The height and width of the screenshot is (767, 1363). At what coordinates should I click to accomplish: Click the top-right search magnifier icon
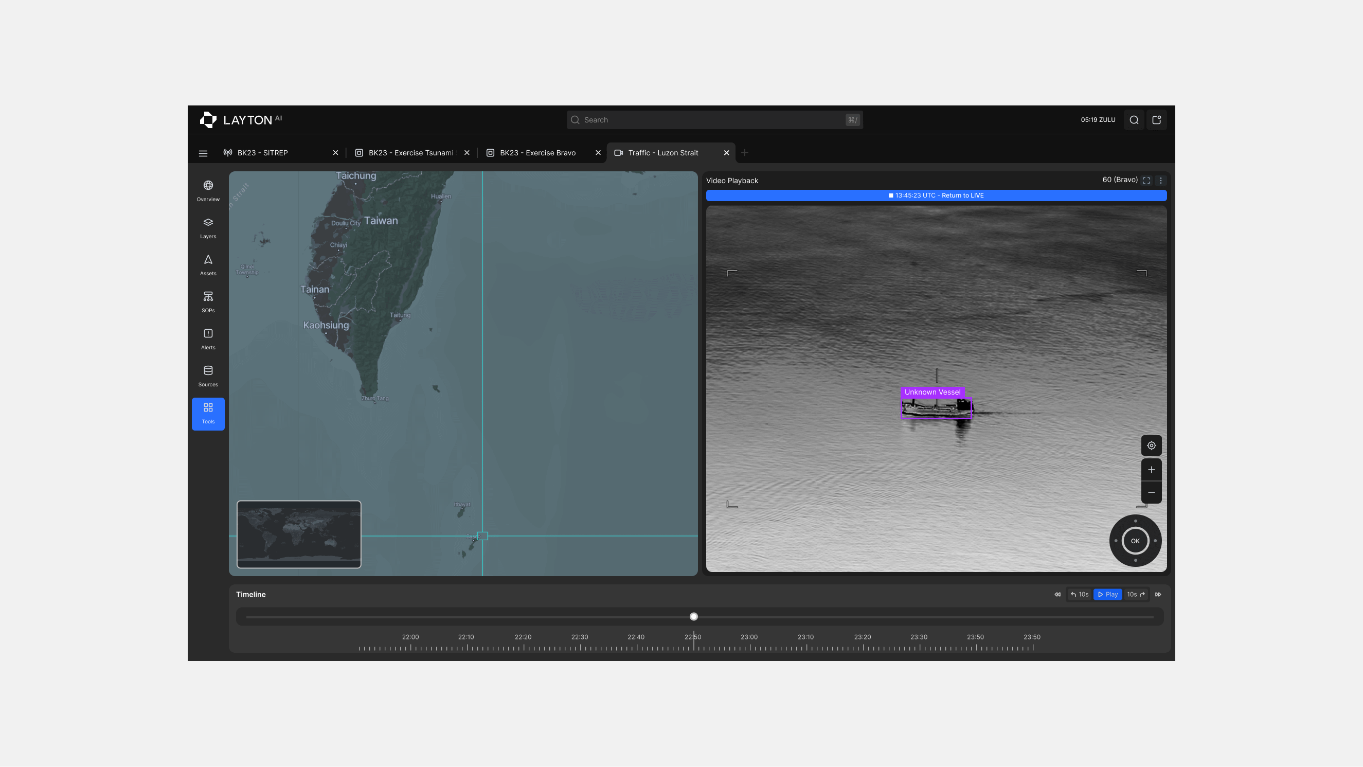point(1134,120)
